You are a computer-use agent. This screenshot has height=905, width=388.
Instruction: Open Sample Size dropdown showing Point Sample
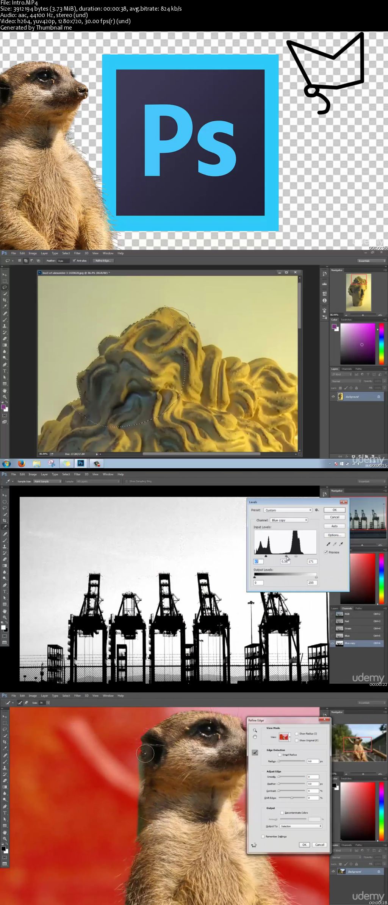(x=47, y=482)
